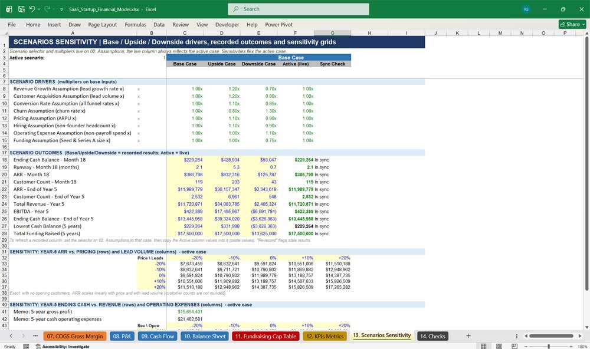590x349 pixels.
Task: Open the Page Layout ribbon tab
Action: 102,24
